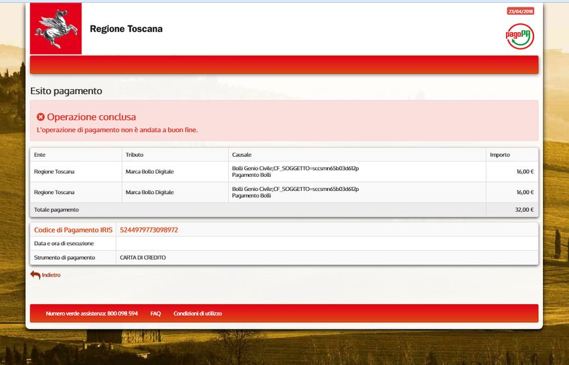569x365 pixels.
Task: Go back via the Indietro link text
Action: tap(51, 275)
